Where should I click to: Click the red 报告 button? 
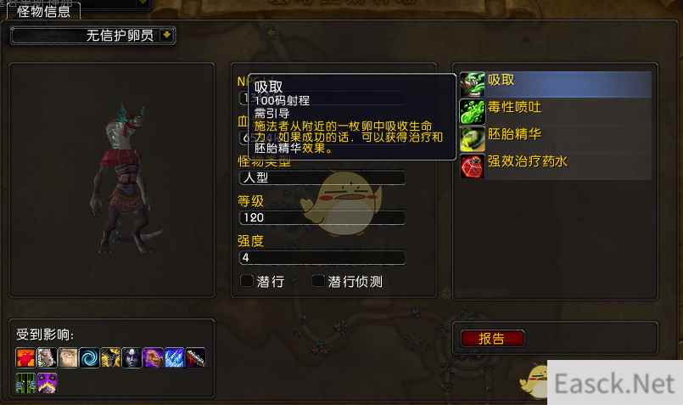492,338
